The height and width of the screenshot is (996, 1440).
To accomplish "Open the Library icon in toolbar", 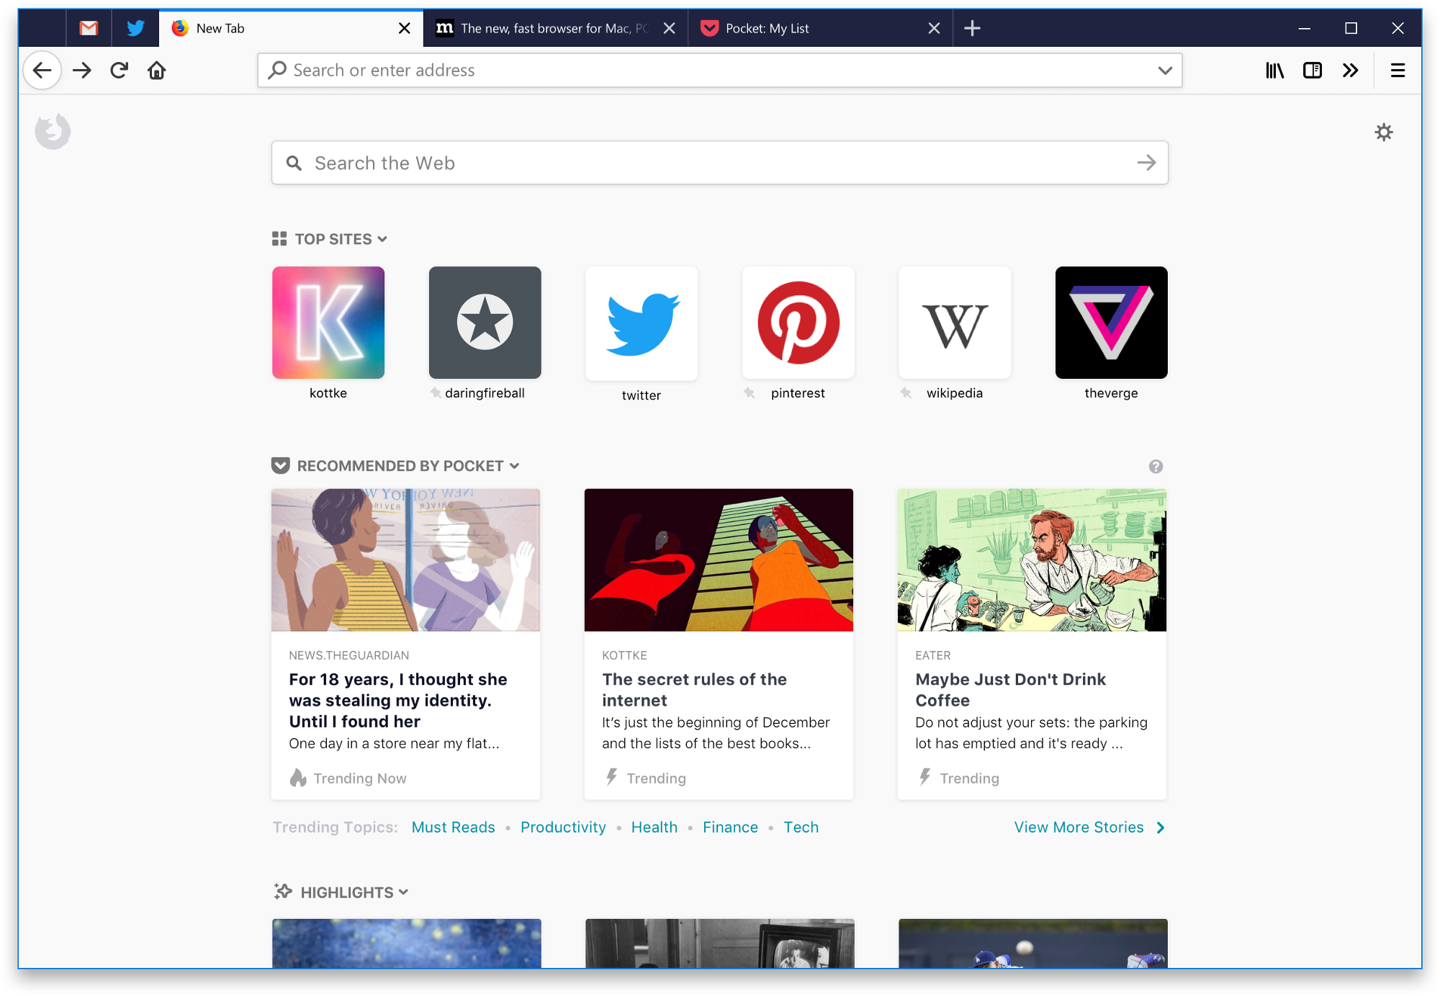I will (x=1274, y=70).
